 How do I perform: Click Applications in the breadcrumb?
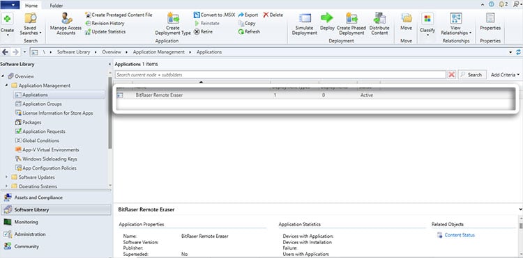click(209, 52)
